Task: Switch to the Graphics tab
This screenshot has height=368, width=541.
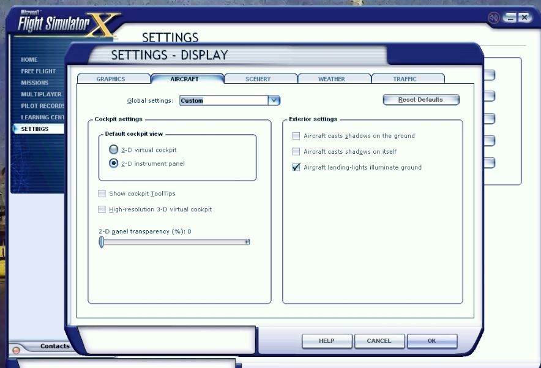Action: pos(113,79)
